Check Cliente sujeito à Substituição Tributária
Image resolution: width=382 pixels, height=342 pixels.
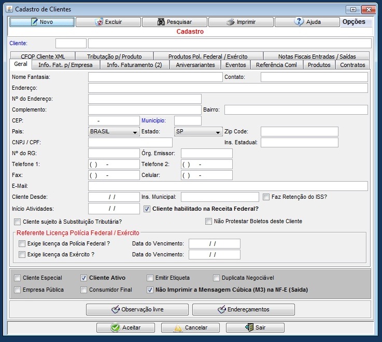[x=17, y=222]
